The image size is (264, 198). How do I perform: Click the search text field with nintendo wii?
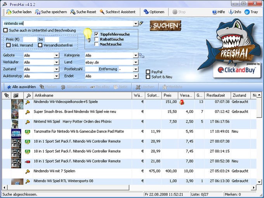tap(68, 24)
